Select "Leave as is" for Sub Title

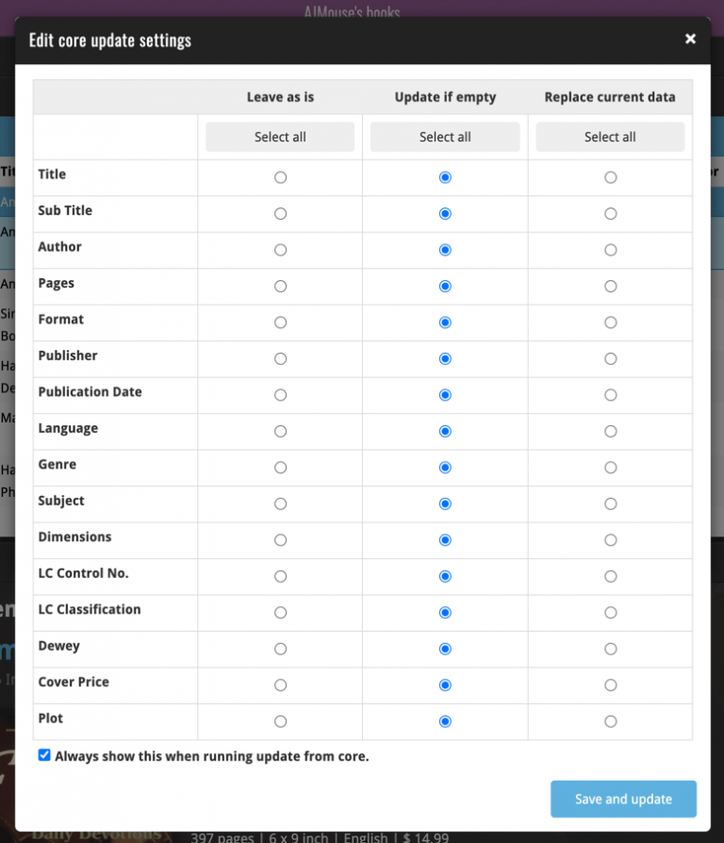click(x=280, y=213)
